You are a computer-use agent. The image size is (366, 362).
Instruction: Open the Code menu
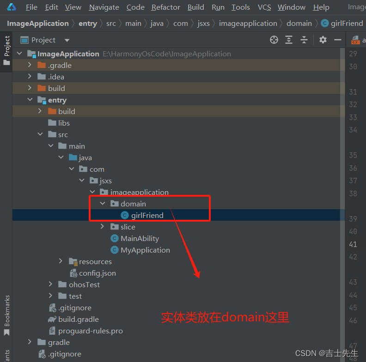tap(135, 7)
